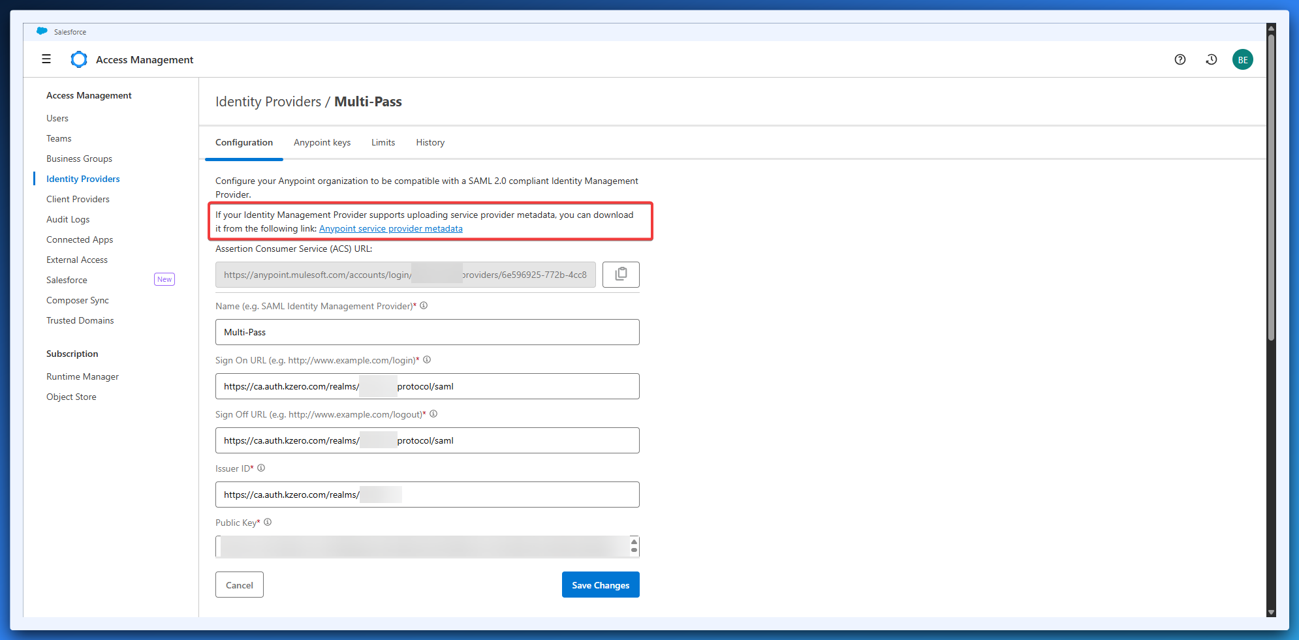The width and height of the screenshot is (1299, 640).
Task: Click info icon next to Sign On URL
Action: [x=427, y=359]
